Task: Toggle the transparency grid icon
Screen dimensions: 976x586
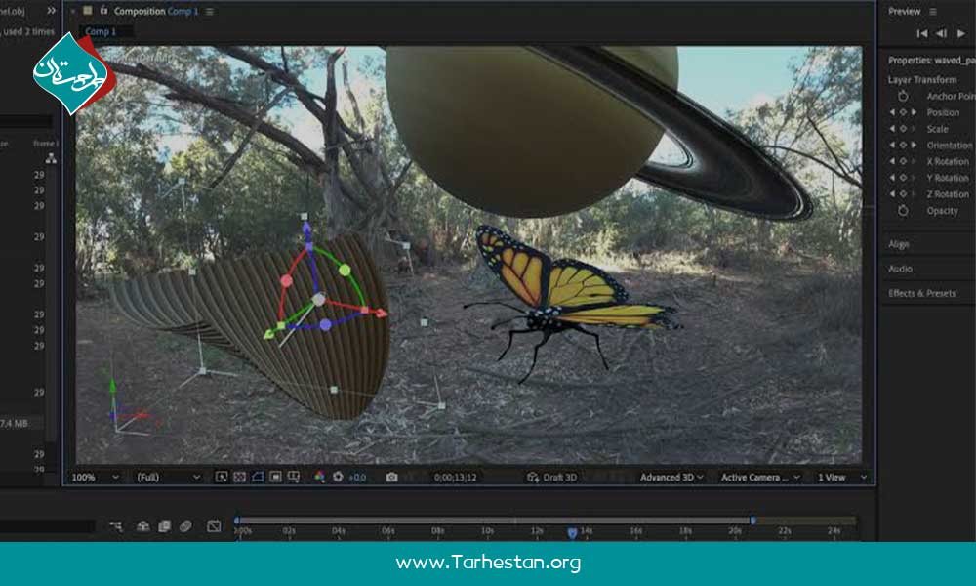Action: (240, 477)
